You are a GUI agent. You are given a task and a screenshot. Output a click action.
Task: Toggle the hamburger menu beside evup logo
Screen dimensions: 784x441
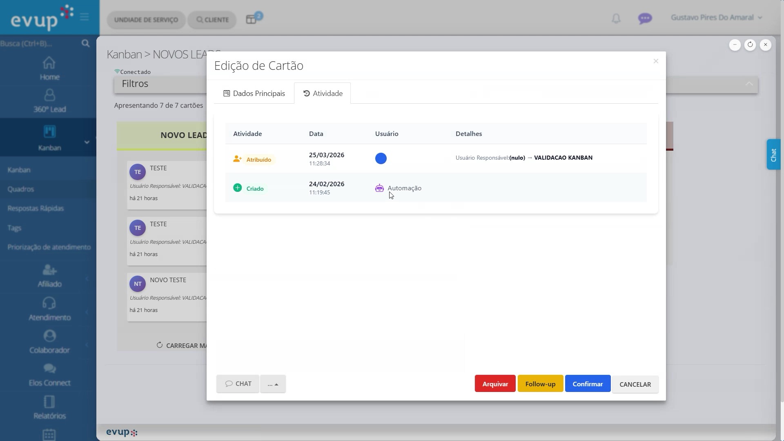[85, 17]
